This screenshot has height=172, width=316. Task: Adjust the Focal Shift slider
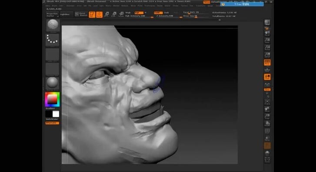(x=196, y=13)
